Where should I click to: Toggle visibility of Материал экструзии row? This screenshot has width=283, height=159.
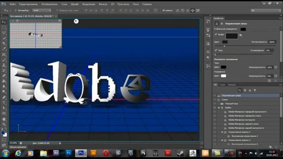coord(214,120)
